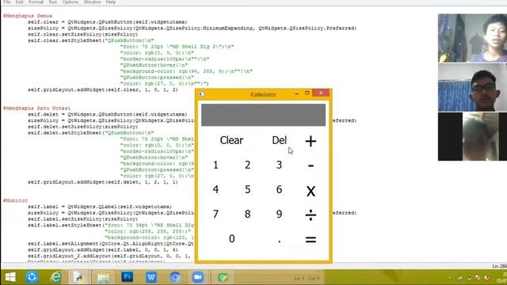507x285 pixels.
Task: Click the division key in Kalkulator
Action: point(311,215)
